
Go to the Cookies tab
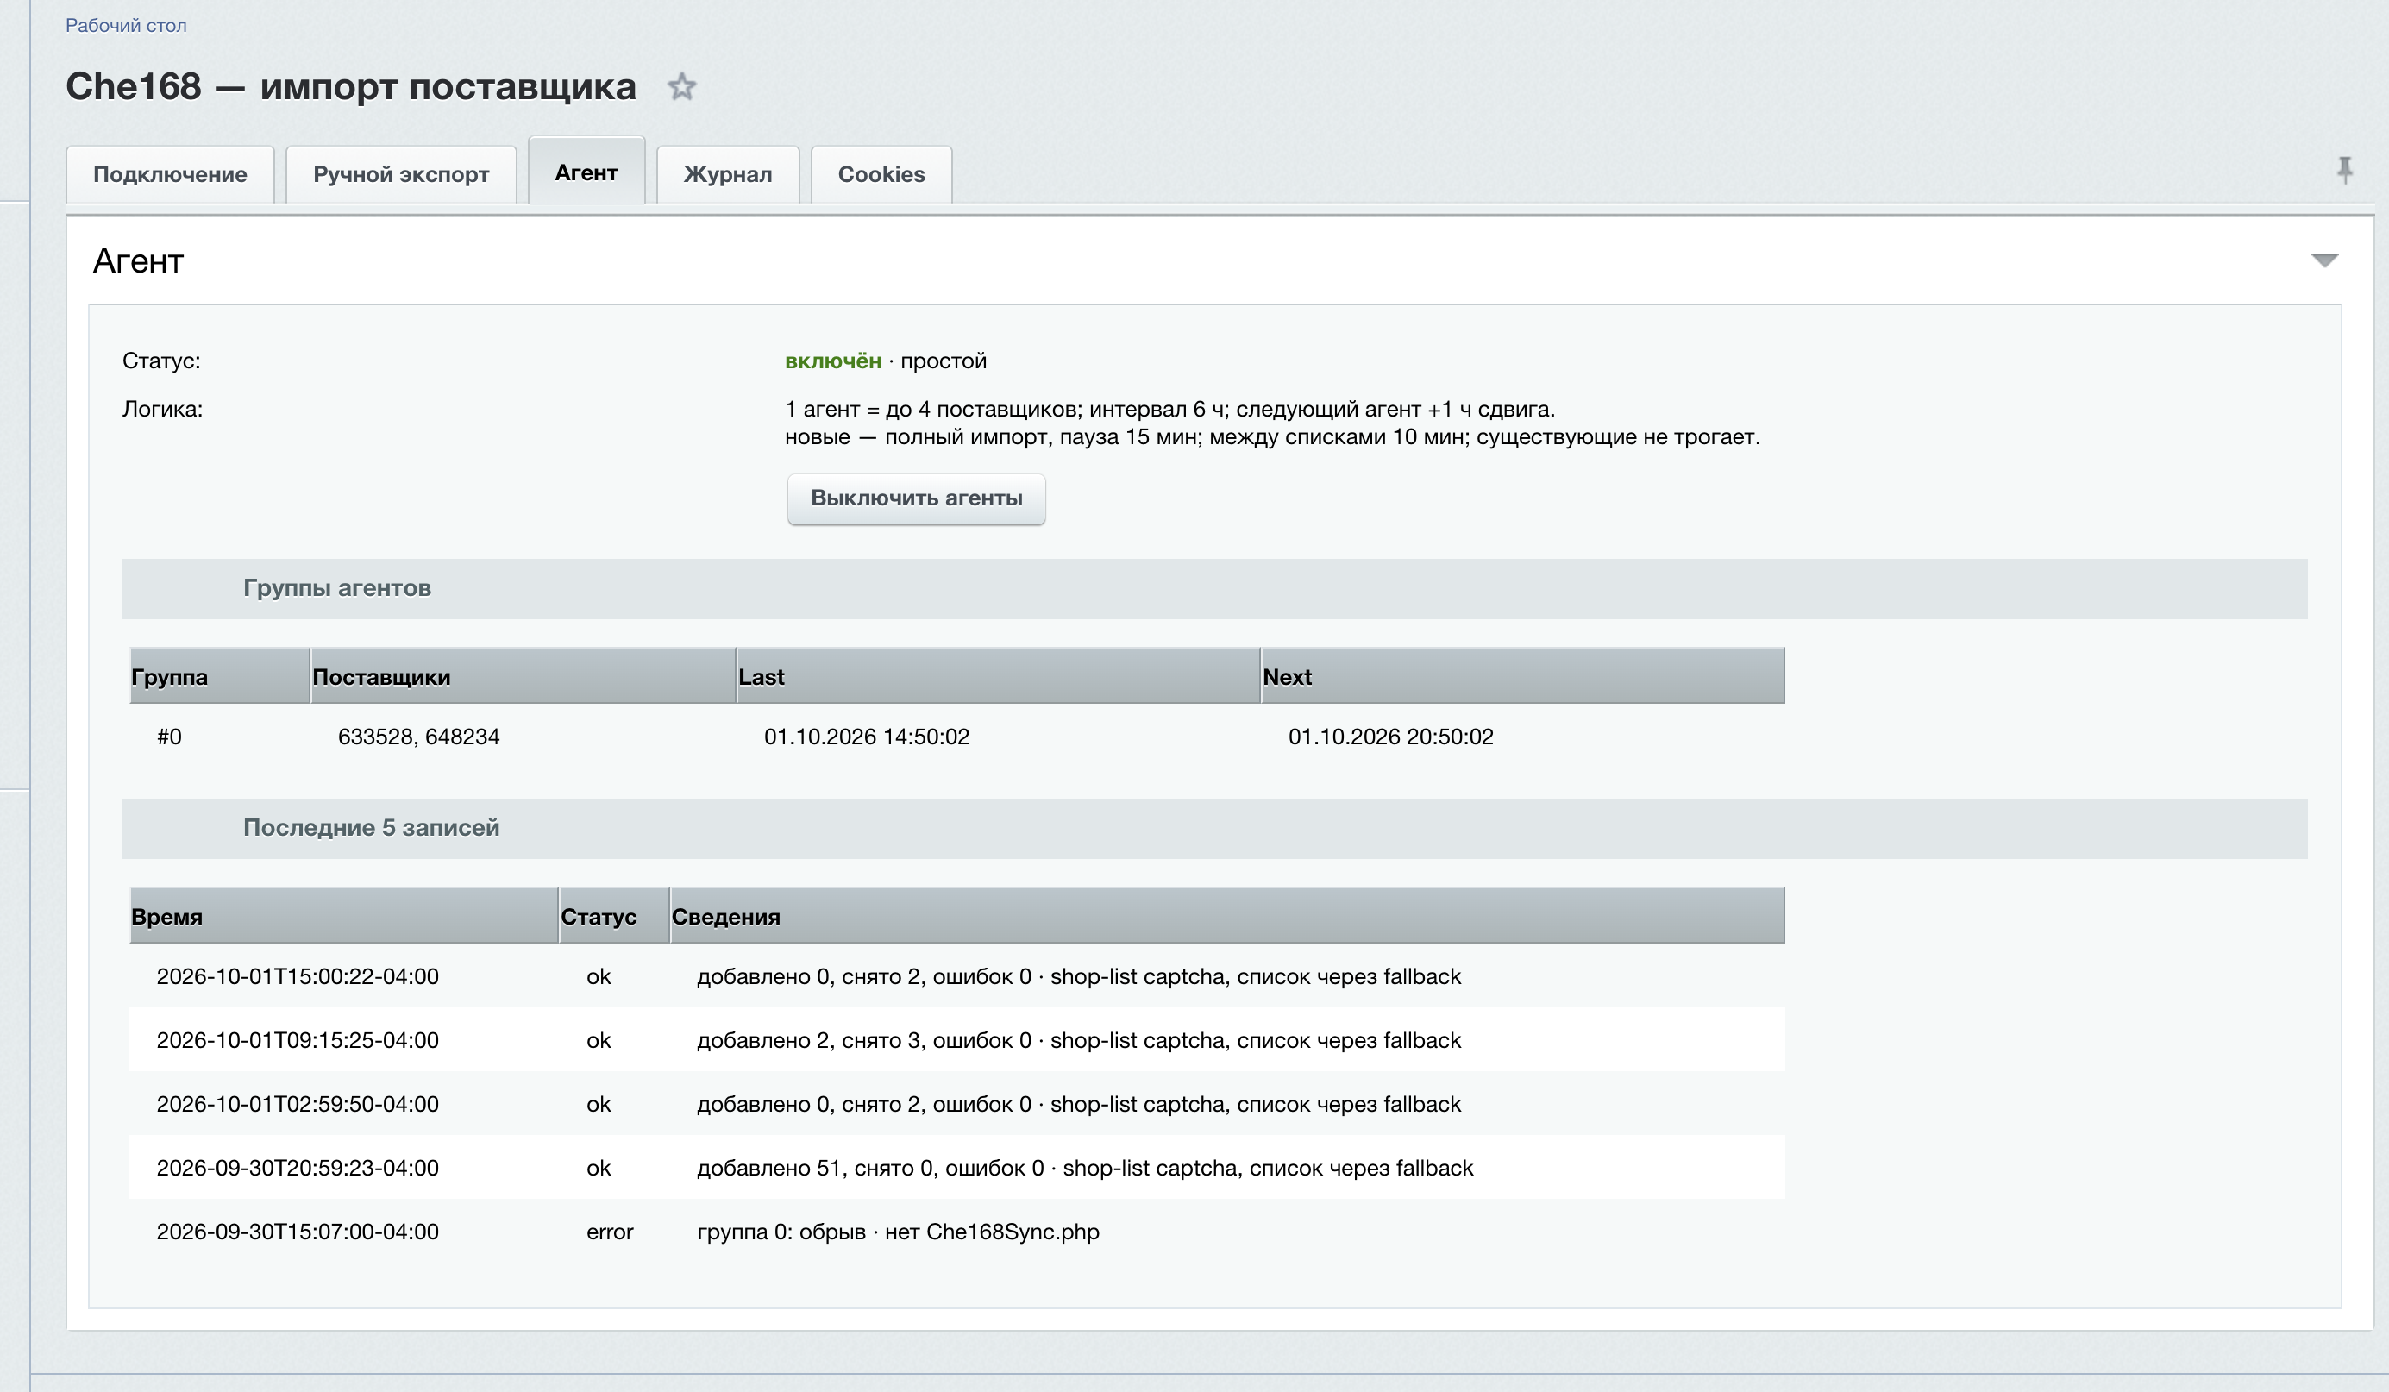point(881,174)
